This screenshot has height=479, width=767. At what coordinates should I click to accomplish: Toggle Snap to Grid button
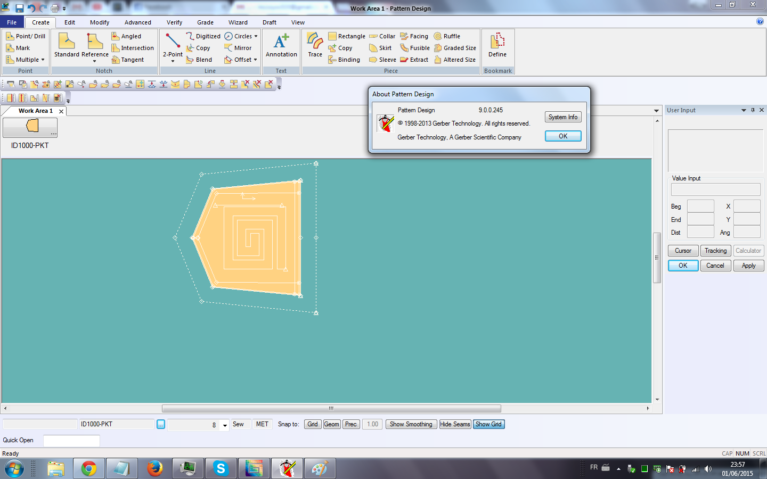point(313,424)
